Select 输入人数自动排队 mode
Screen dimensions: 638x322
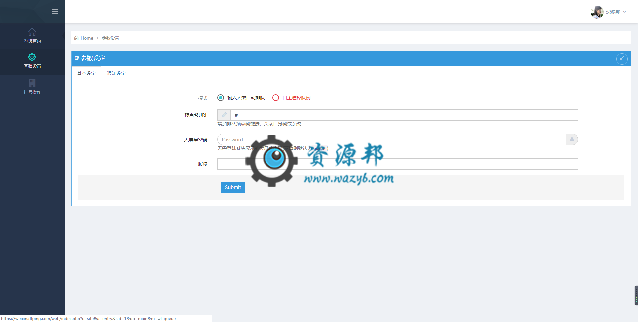coord(241,98)
